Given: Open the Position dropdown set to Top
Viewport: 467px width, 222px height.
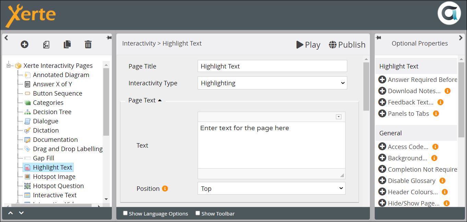Looking at the screenshot, I should tap(271, 188).
